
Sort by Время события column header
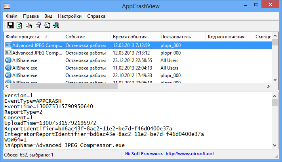click(x=134, y=37)
